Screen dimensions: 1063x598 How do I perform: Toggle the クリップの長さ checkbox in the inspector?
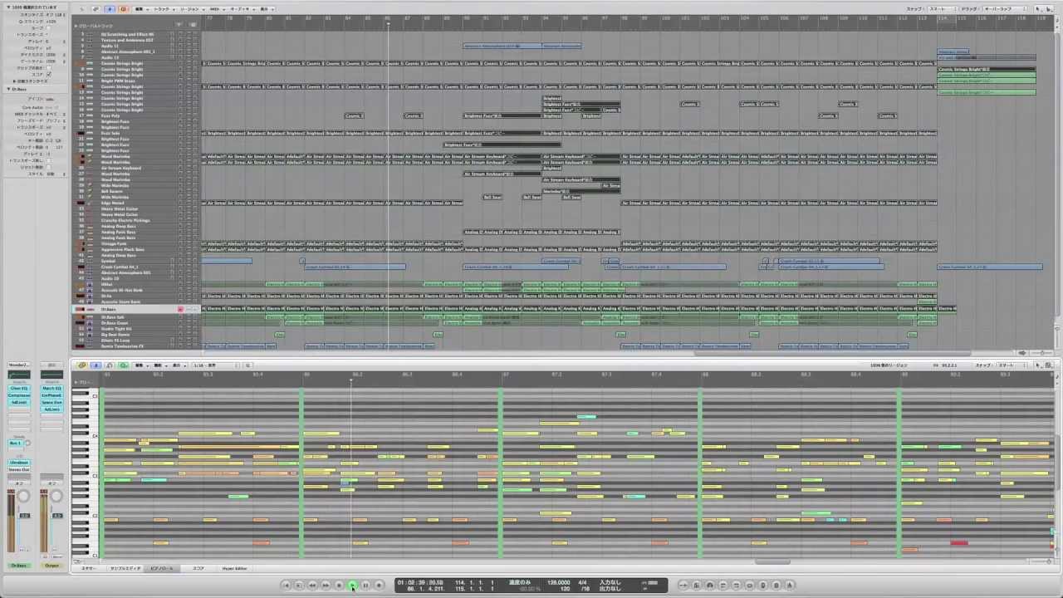tap(49, 68)
